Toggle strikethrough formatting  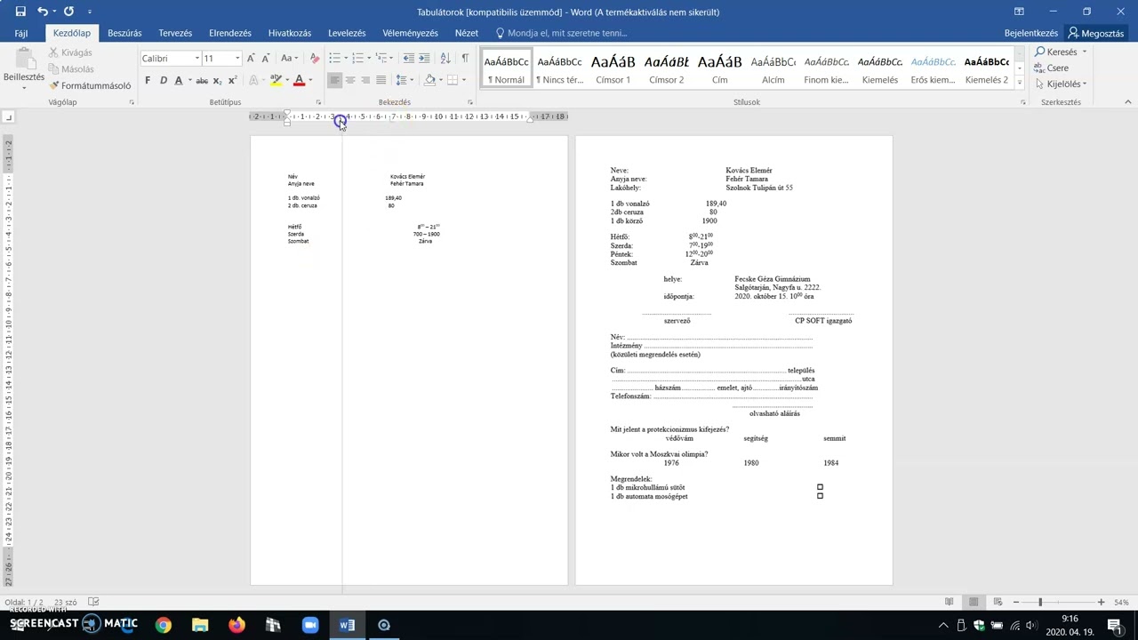tap(202, 80)
